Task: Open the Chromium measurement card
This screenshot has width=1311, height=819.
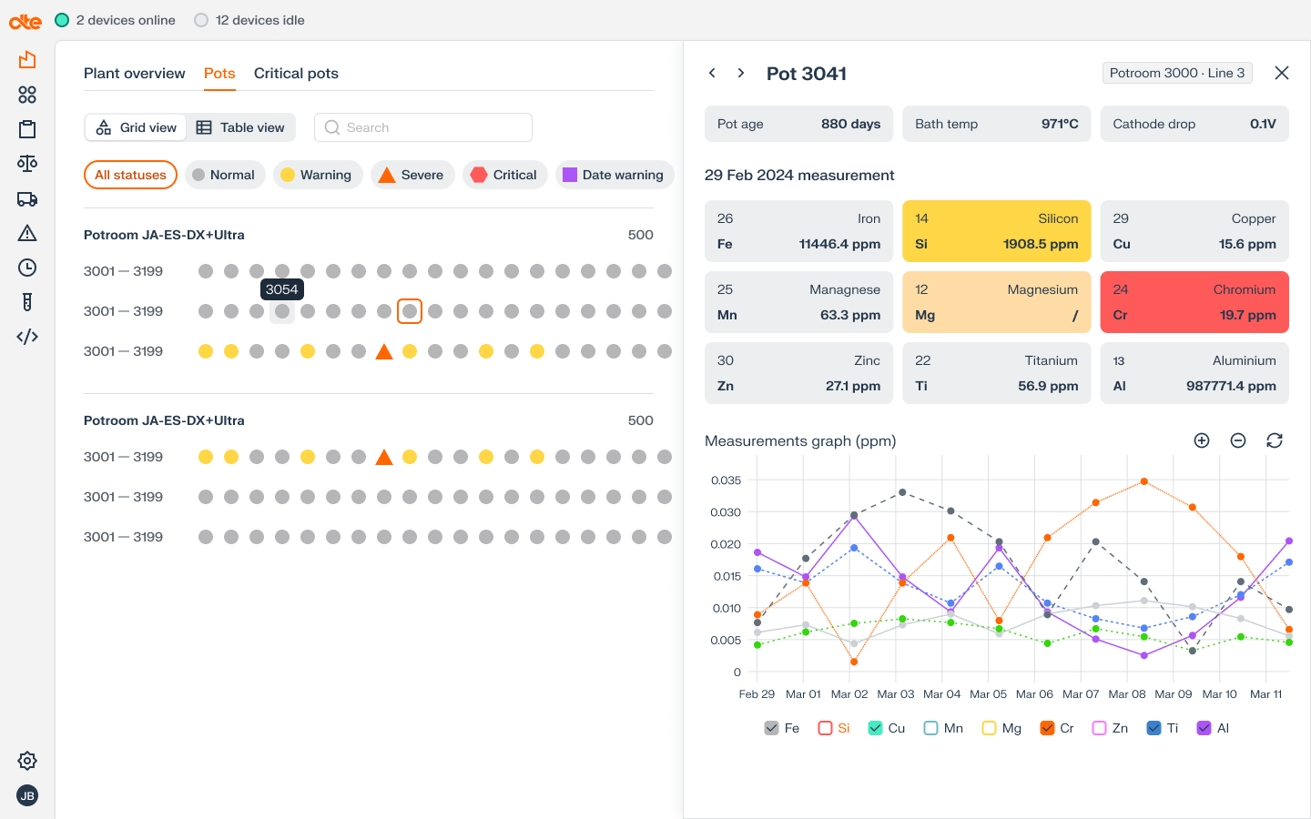Action: [x=1194, y=302]
